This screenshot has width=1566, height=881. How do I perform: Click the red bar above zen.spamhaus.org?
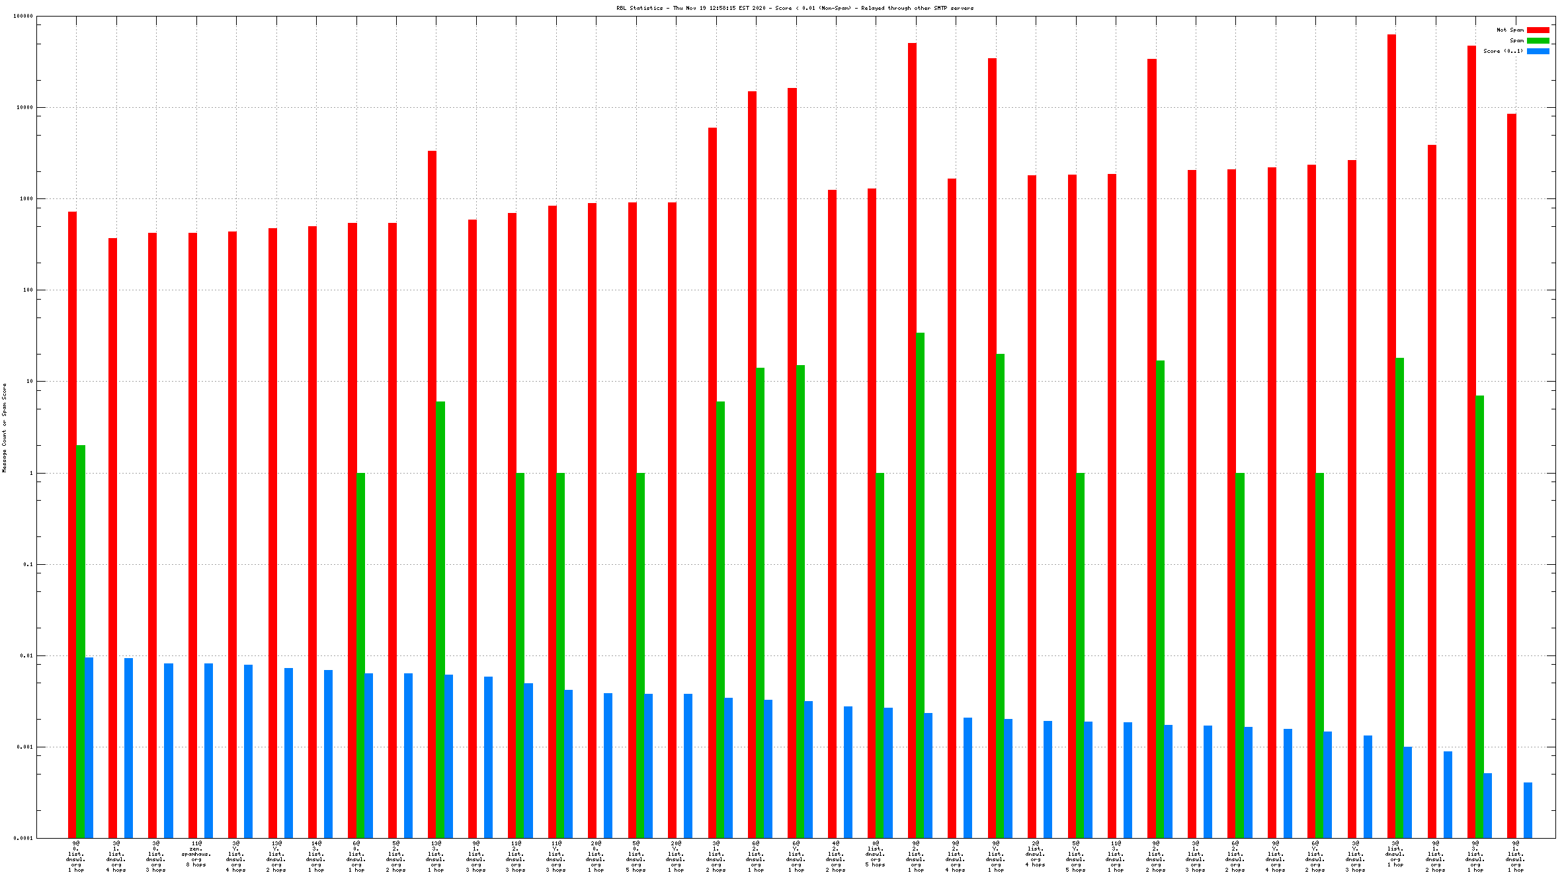pyautogui.click(x=192, y=529)
